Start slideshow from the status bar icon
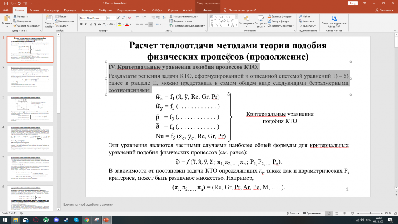 [352, 213]
